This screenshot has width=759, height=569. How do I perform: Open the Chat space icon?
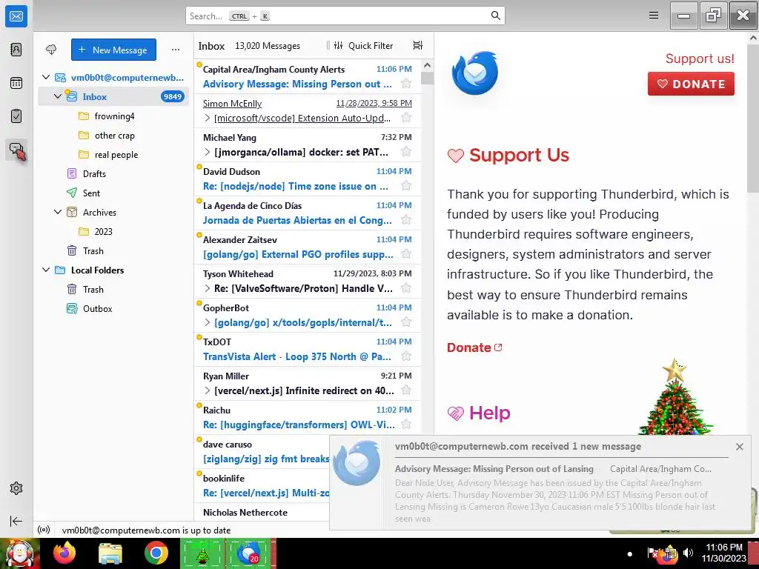click(17, 150)
